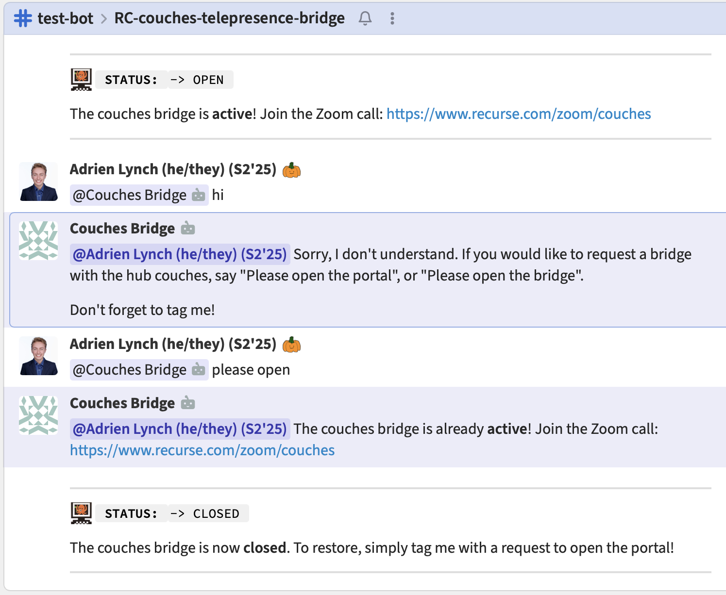Open the RC-couches-telepresence-bridge topic title
Screen dimensions: 726x595
pos(229,18)
